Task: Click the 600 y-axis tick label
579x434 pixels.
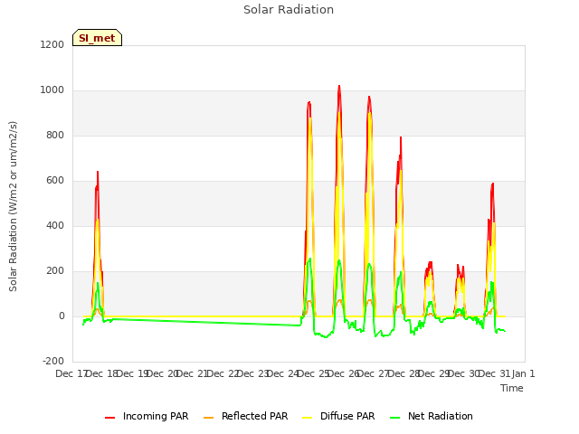Action: (55, 181)
